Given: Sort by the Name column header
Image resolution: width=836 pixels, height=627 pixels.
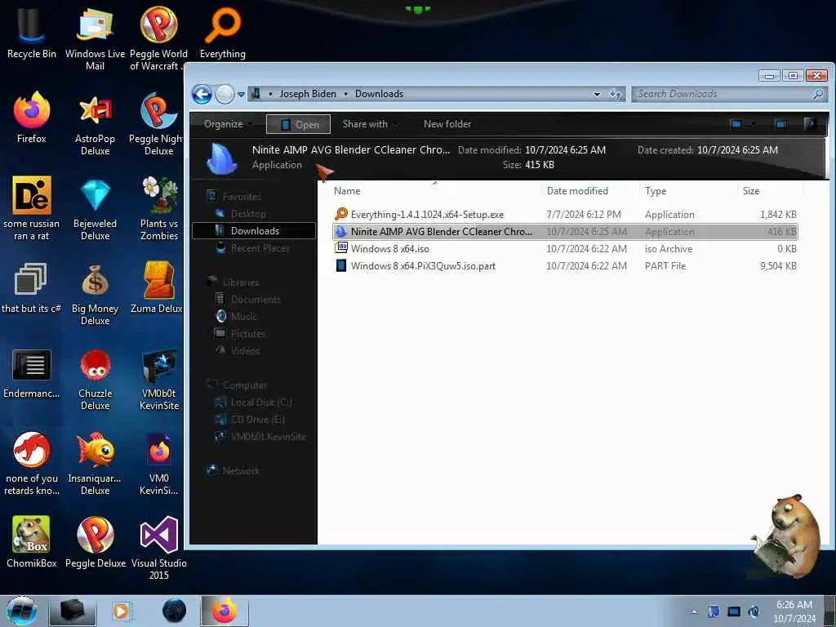Looking at the screenshot, I should click(x=435, y=191).
